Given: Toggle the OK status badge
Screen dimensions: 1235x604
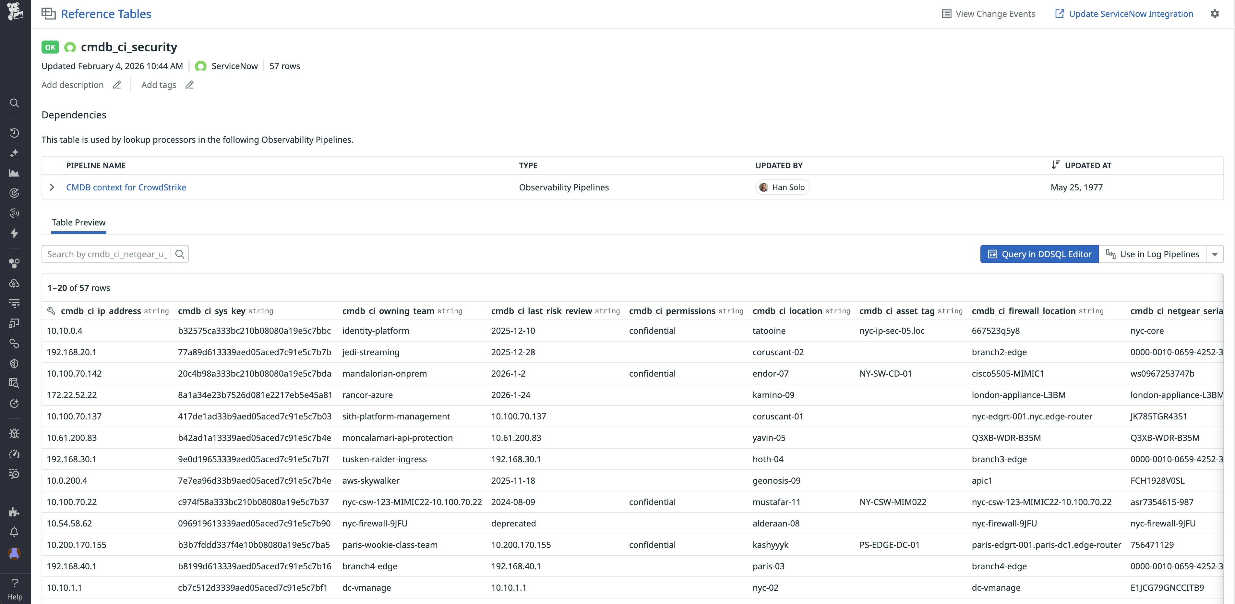Looking at the screenshot, I should (50, 47).
